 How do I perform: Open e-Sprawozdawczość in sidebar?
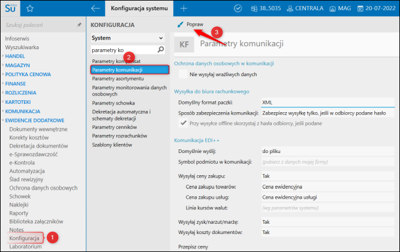(34, 154)
